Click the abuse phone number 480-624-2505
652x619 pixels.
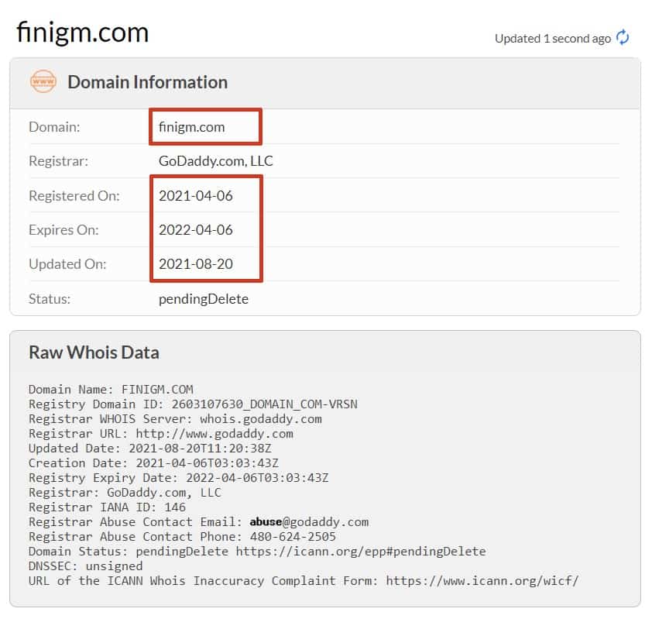click(293, 537)
